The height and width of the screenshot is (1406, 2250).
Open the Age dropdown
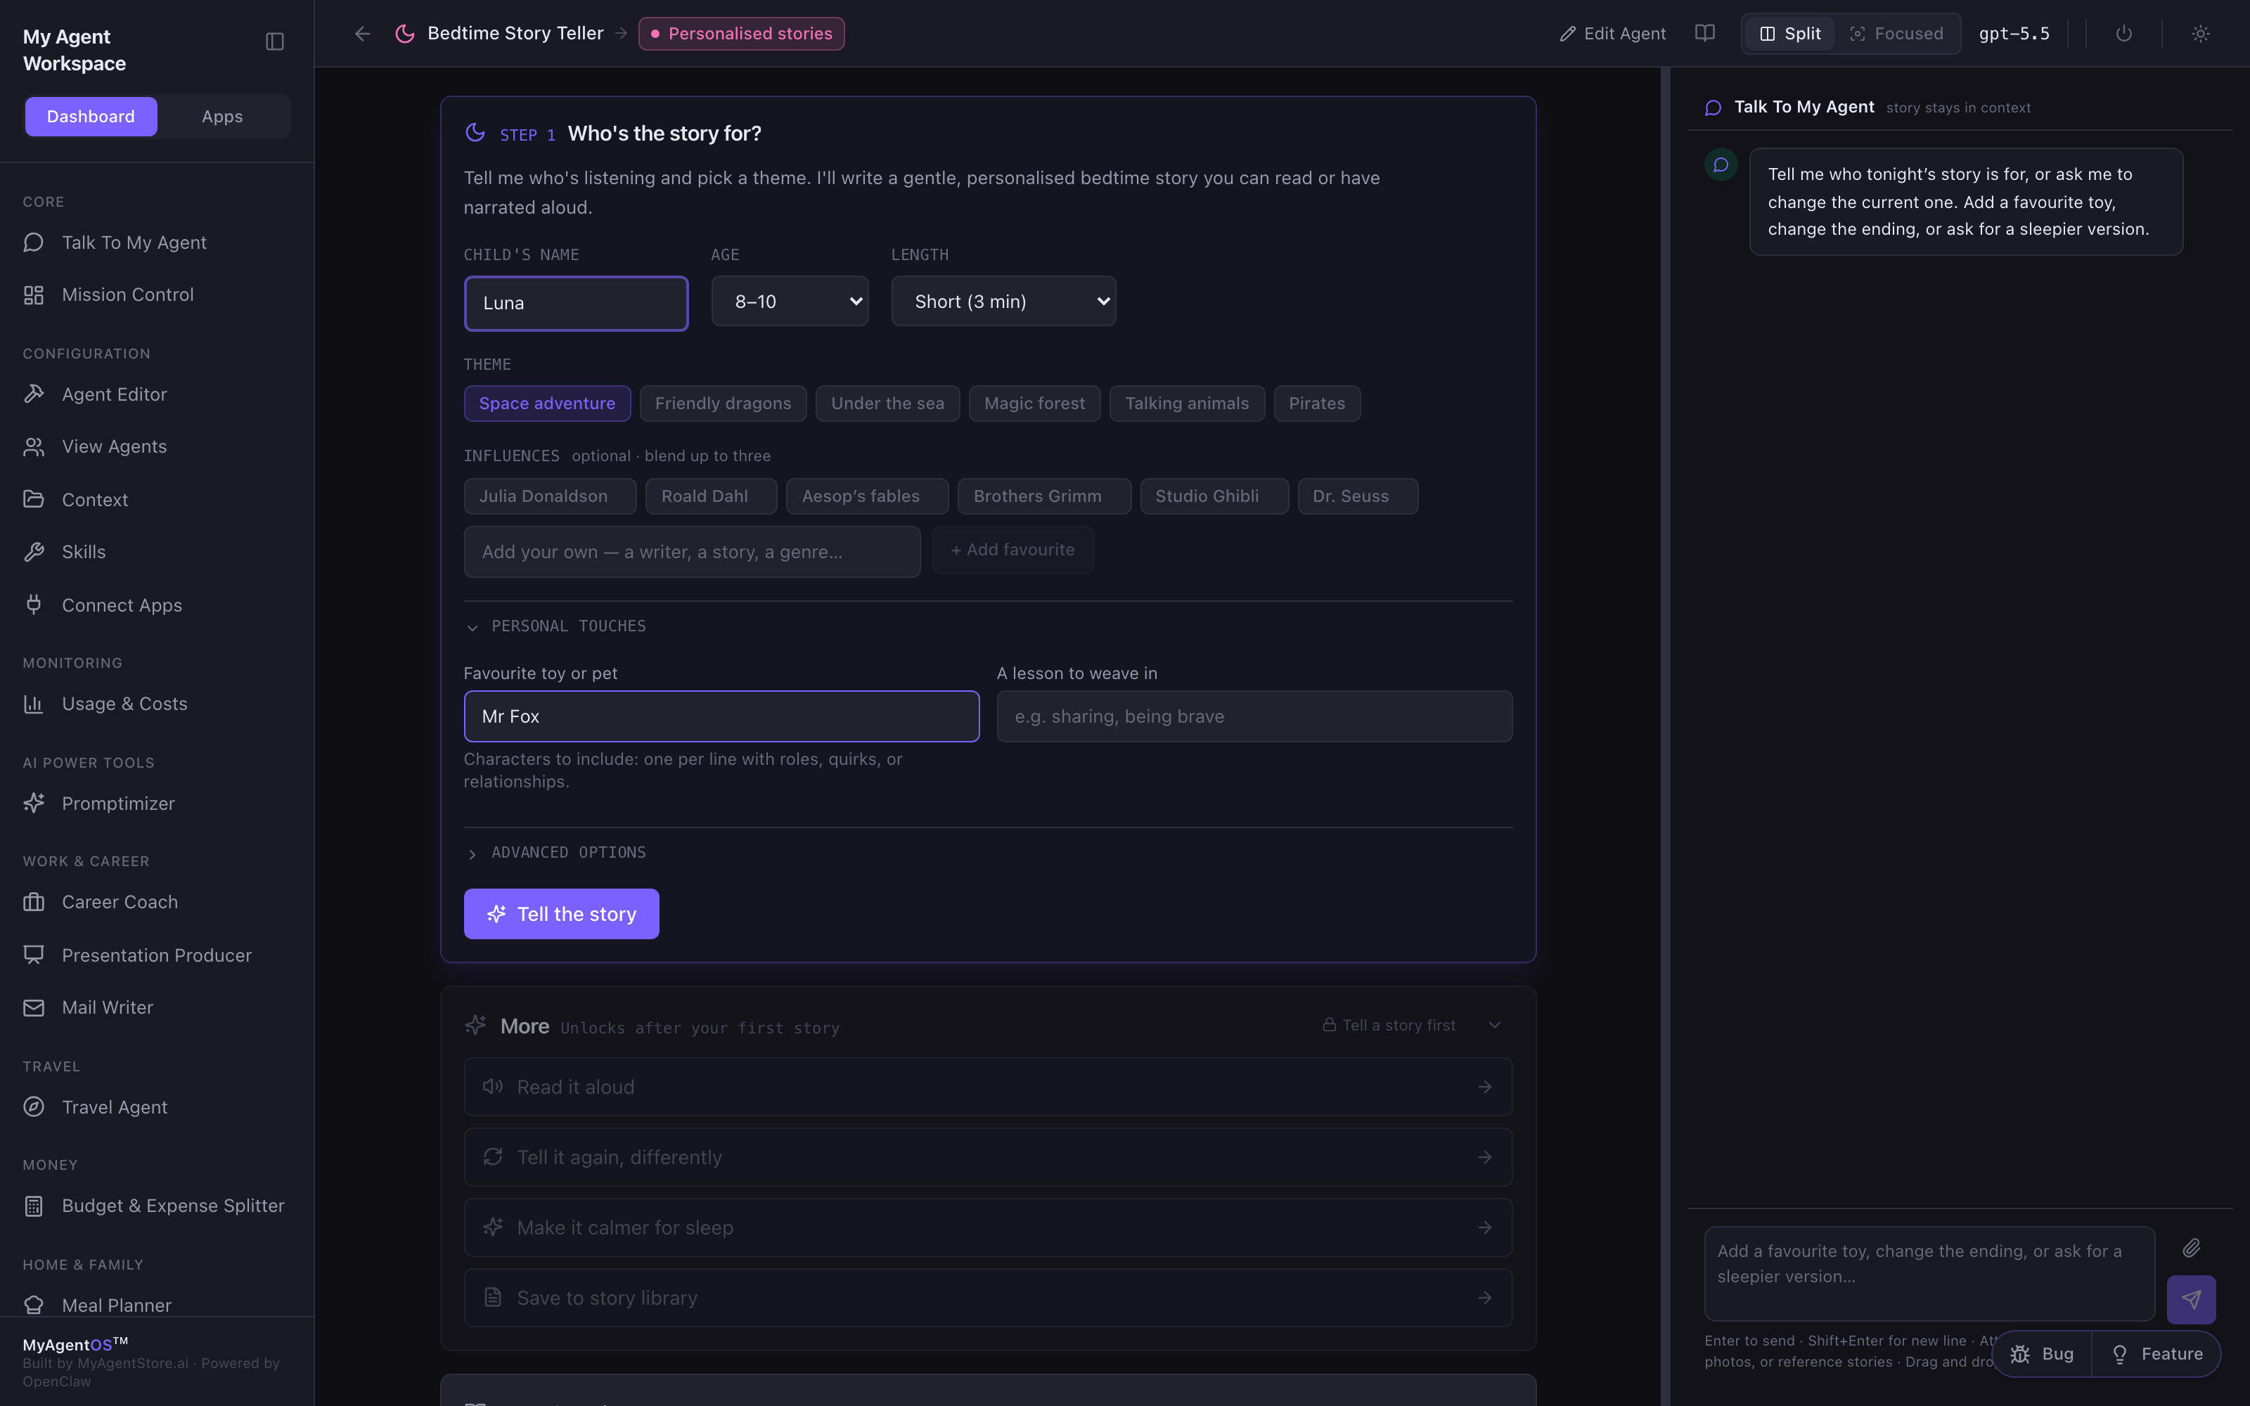pyautogui.click(x=790, y=302)
